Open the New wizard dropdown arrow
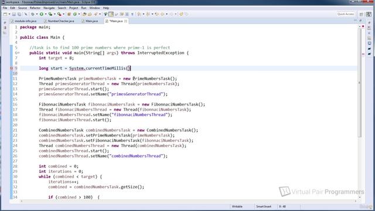Screen dimensions: 375x211 click(x=9, y=14)
